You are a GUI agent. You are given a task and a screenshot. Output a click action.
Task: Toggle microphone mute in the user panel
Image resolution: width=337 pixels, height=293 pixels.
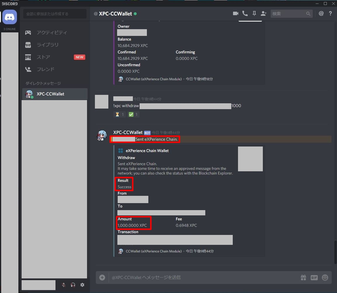coord(64,285)
